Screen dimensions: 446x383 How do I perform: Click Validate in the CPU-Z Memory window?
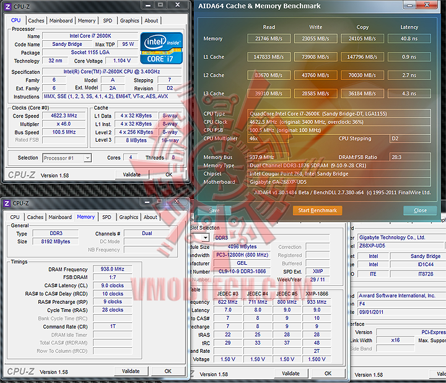click(x=131, y=371)
